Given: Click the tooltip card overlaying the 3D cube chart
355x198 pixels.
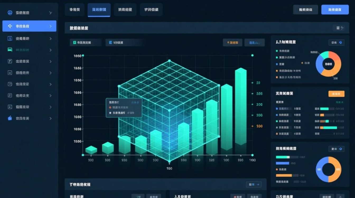Looking at the screenshot, I should click(x=124, y=108).
